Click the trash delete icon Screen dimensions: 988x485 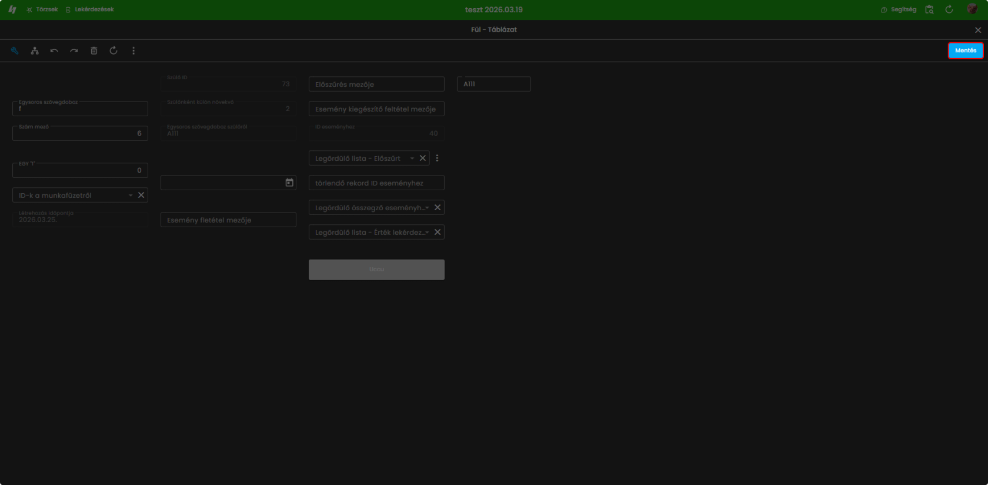click(x=94, y=50)
